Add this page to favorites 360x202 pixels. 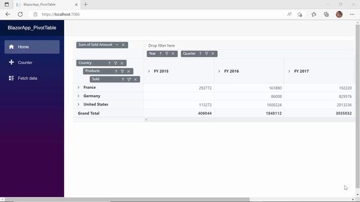pyautogui.click(x=300, y=15)
